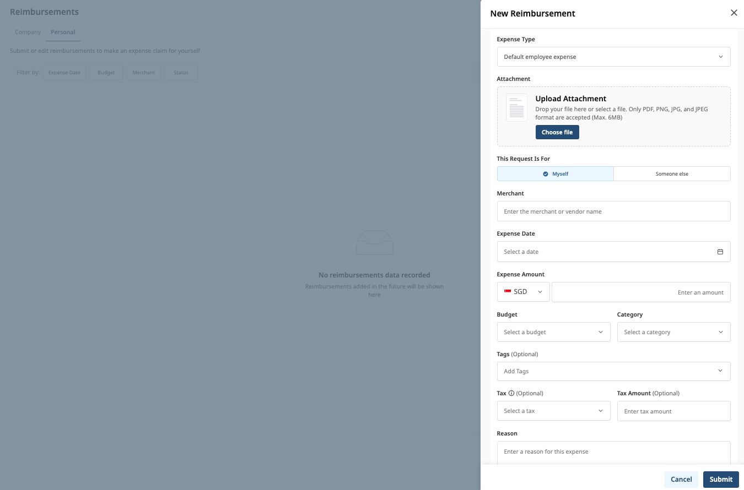The height and width of the screenshot is (490, 744).
Task: Click the chevron in Expense Type field
Action: pos(720,57)
